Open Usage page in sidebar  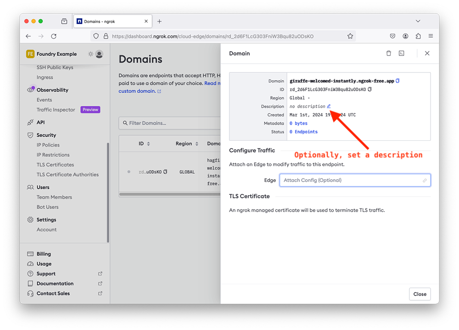[44, 264]
